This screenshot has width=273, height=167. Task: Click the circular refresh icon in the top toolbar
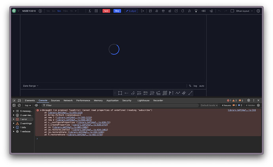pos(183,11)
